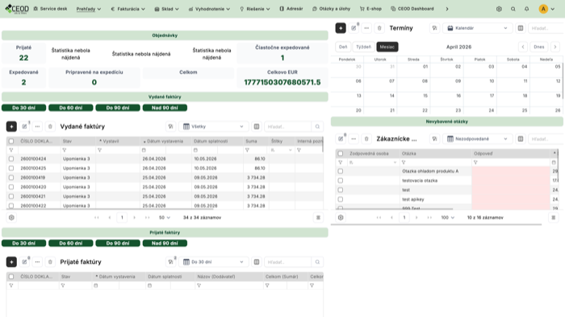Add a new Termíny entry
This screenshot has height=317, width=565.
coord(341,28)
